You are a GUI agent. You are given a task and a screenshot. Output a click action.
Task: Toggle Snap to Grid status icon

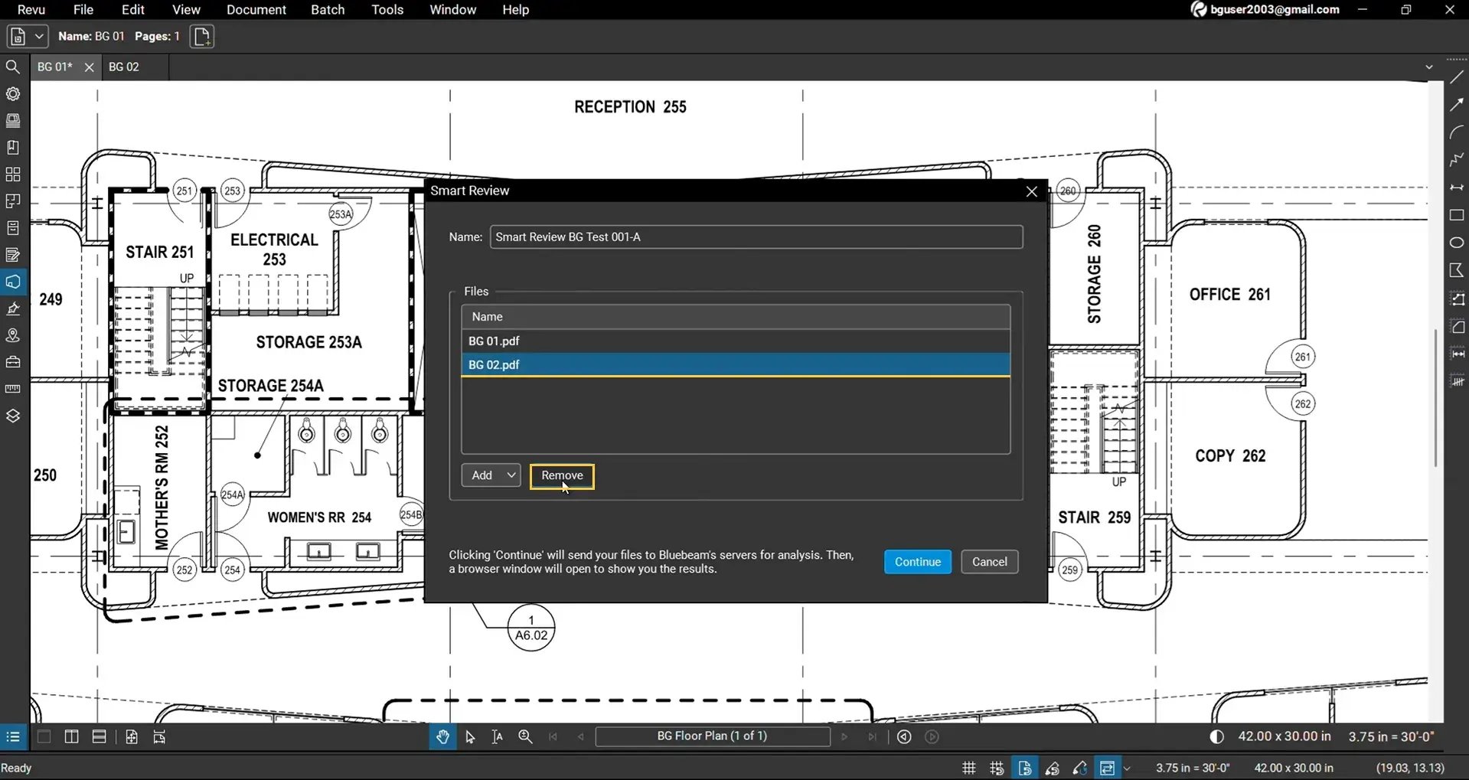(x=997, y=768)
